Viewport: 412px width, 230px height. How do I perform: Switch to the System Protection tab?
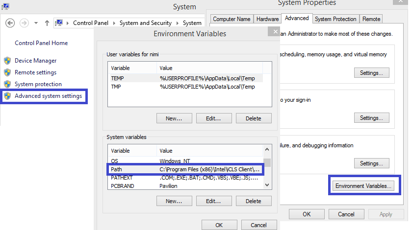[x=335, y=19]
